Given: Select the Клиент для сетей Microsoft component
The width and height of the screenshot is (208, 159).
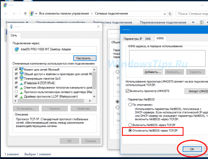Looking at the screenshot, I should pos(42,69).
